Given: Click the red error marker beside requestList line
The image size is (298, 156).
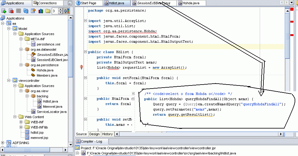Looking at the screenshot, I should pos(81,67).
